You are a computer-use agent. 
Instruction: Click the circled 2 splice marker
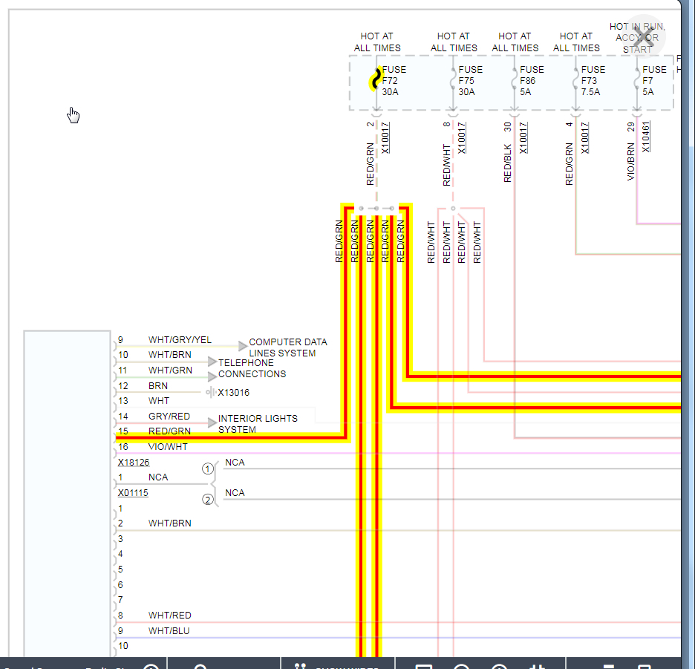coord(207,500)
